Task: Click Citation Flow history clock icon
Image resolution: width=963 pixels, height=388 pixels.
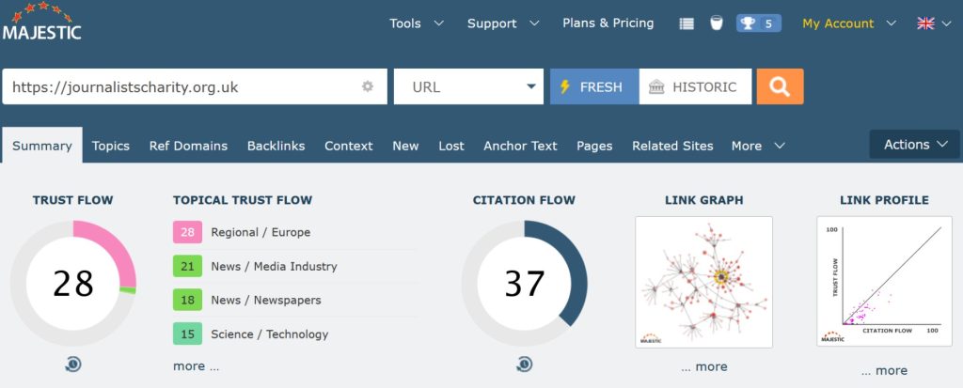Action: click(x=524, y=365)
